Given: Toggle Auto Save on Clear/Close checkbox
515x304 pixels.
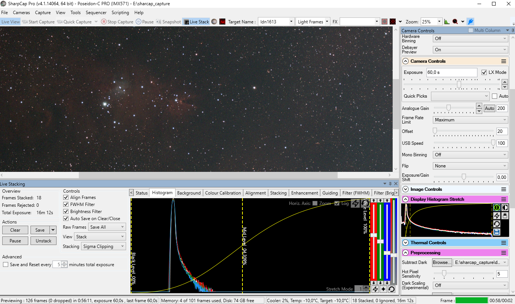Looking at the screenshot, I should (x=66, y=219).
